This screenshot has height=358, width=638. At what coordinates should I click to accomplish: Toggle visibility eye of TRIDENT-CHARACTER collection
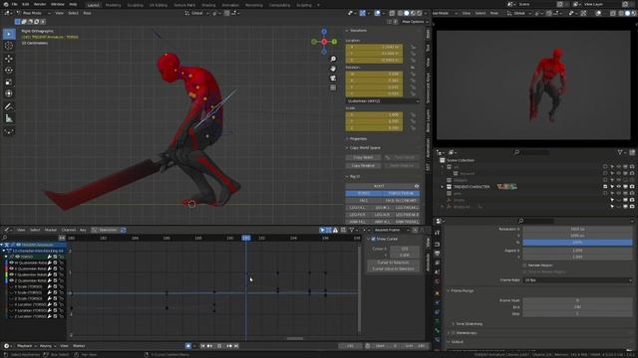click(618, 187)
